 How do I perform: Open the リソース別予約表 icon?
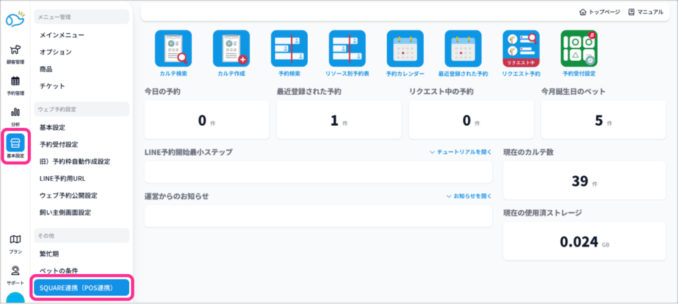(347, 49)
